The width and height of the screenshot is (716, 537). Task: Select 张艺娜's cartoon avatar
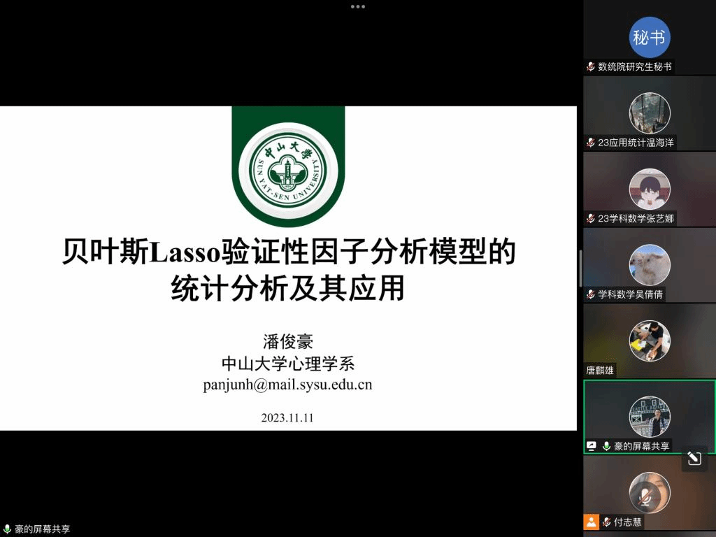pos(649,189)
